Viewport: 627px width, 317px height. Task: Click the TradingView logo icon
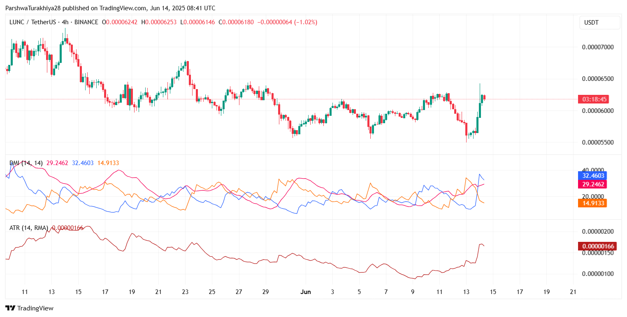(x=11, y=308)
